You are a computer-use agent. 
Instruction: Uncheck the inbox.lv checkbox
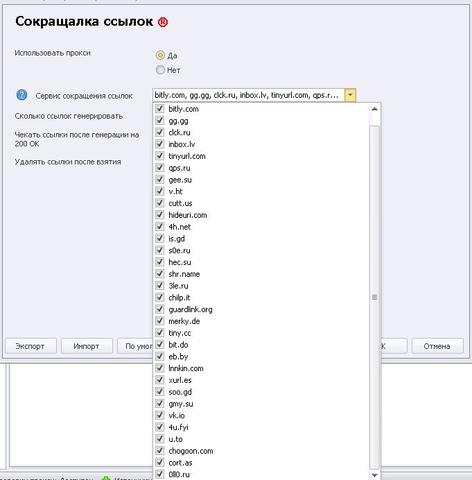click(159, 144)
